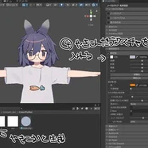The height and width of the screenshot is (148, 148).
Task: Open the dropdown showing None
Action: tap(139, 104)
